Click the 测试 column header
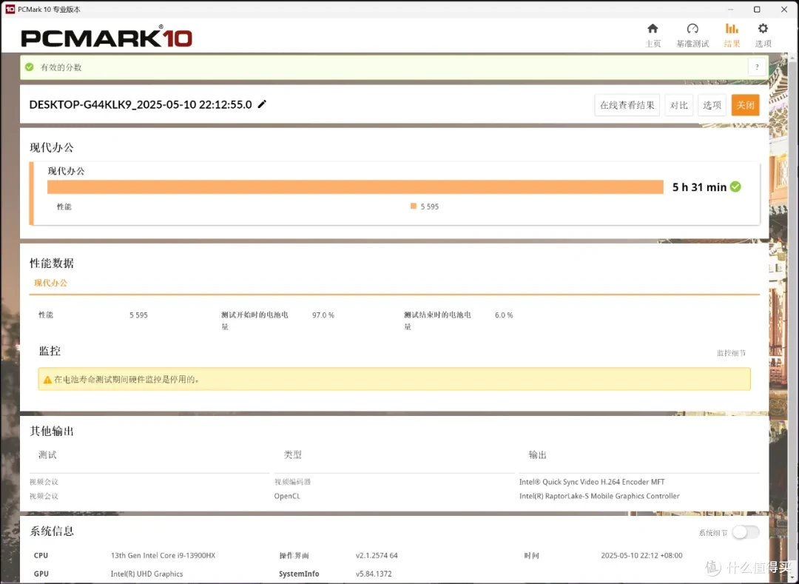Image resolution: width=799 pixels, height=584 pixels. tap(47, 454)
